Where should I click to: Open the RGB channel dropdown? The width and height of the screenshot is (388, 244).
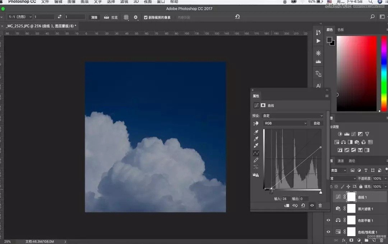click(285, 123)
